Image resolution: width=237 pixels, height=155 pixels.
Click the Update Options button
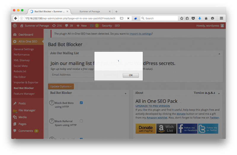[61, 86]
